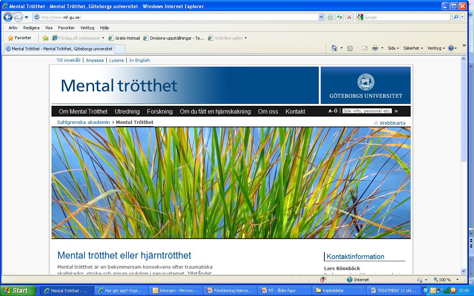Screen dimensions: 474x296
Task: Open Divisions-uppställningar favorite link
Action: coord(174,38)
